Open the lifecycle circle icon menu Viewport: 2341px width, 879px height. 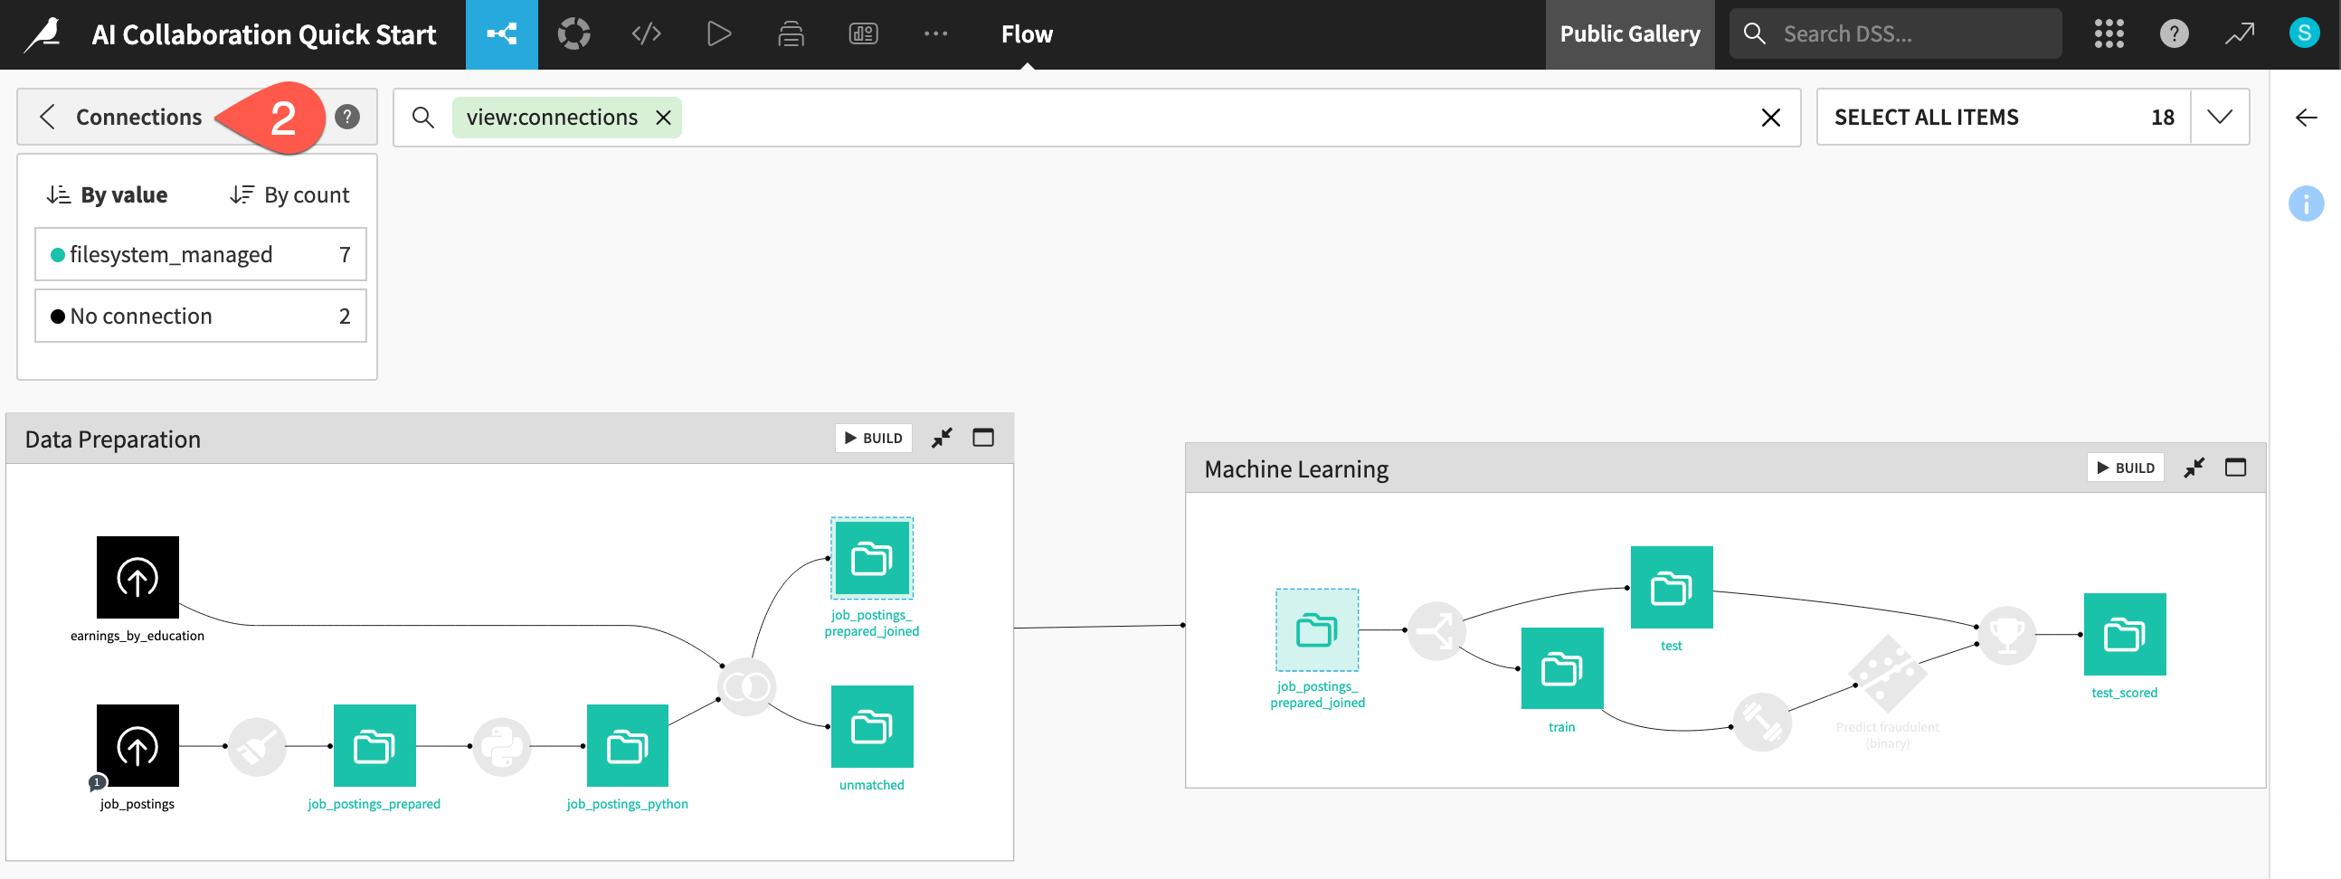pos(573,34)
